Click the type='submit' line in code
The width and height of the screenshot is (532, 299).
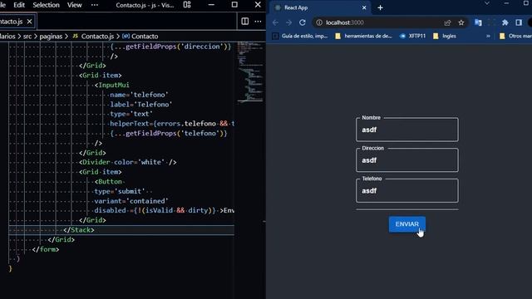point(120,192)
